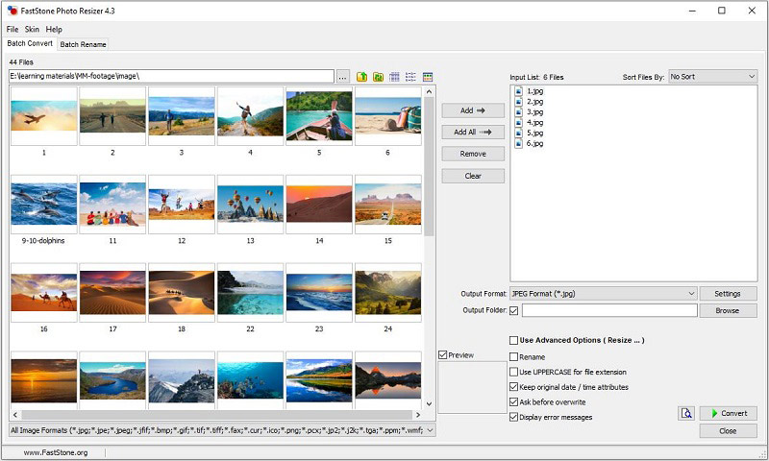
Task: Open the Skin menu
Action: pos(32,30)
